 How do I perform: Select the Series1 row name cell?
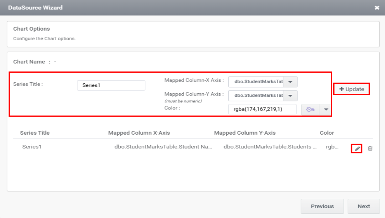click(32, 146)
